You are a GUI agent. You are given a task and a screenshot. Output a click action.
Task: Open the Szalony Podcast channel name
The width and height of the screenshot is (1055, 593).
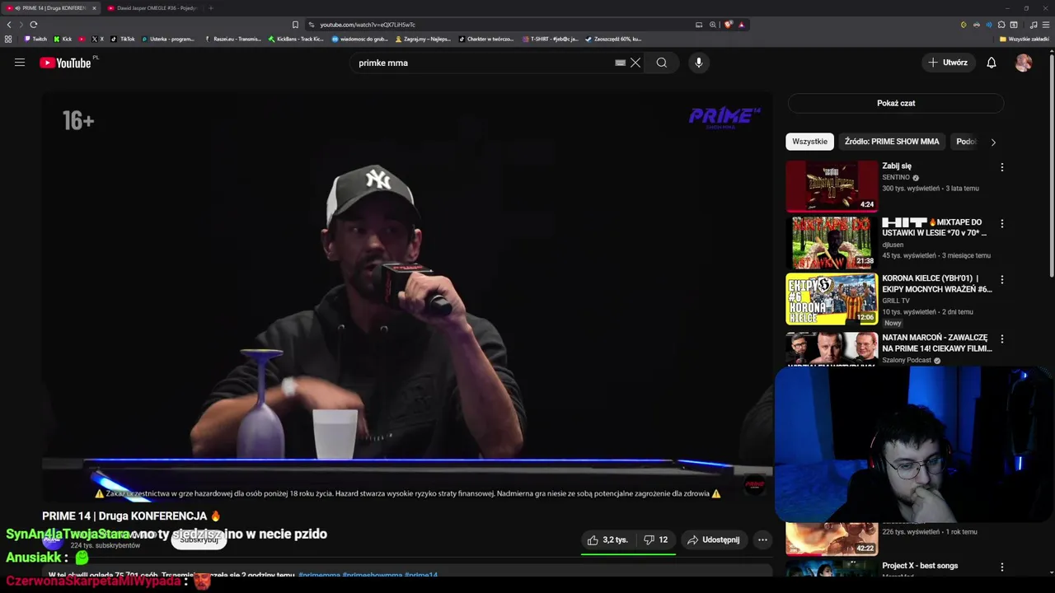[907, 360]
